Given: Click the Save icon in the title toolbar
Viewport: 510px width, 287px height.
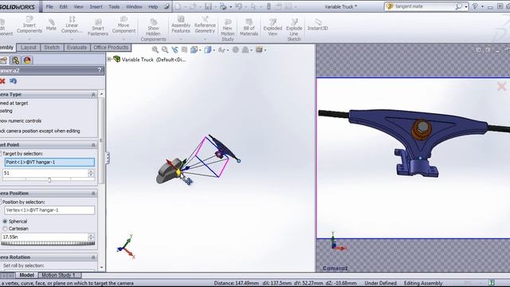Looking at the screenshot, I should (208, 6).
